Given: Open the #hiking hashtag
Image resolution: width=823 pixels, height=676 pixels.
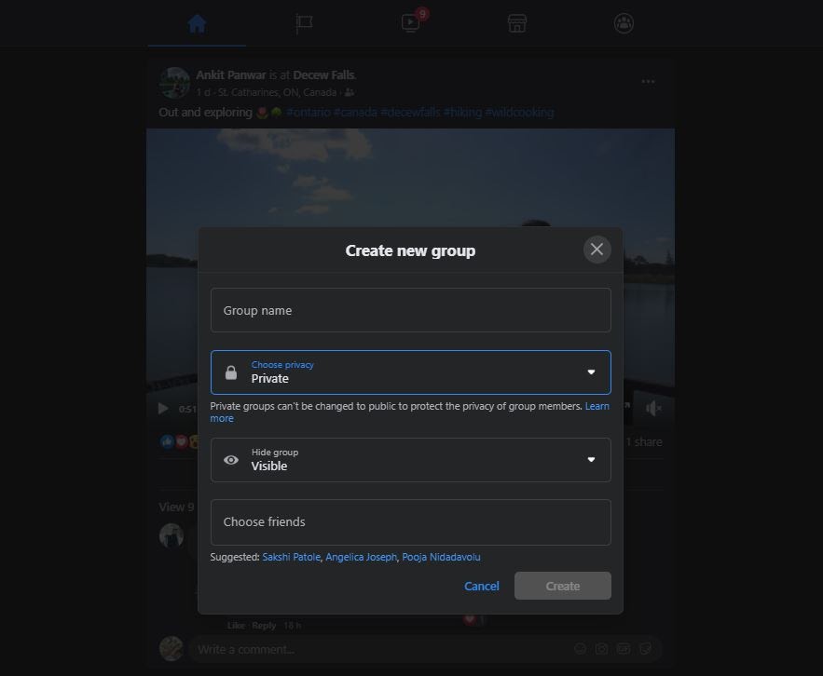Looking at the screenshot, I should pos(462,113).
